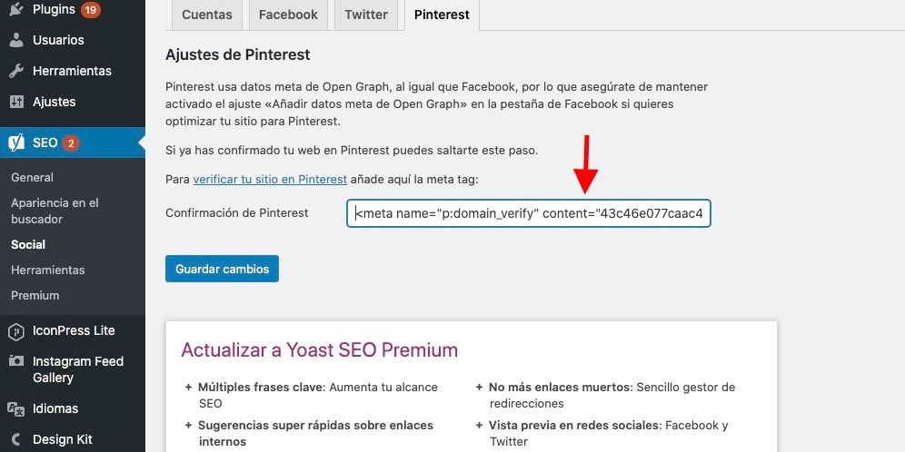Click the plugins update count badge 19
Screen dimensions: 905x452
point(91,10)
